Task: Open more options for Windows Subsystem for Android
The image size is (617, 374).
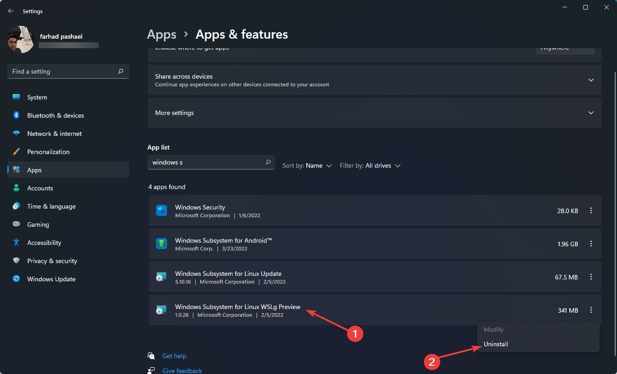Action: (591, 244)
